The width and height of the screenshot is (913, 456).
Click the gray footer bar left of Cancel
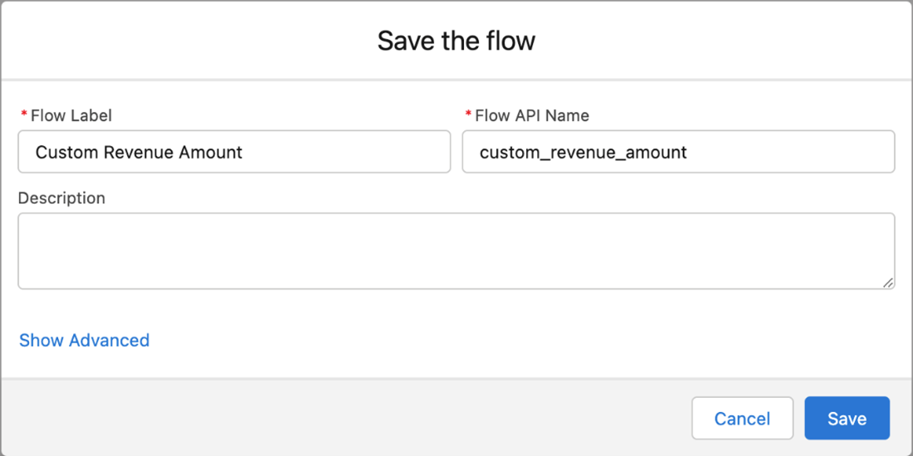click(332, 418)
